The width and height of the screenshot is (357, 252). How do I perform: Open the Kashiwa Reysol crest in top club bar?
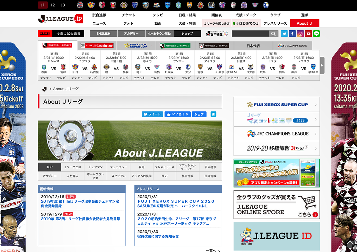click(x=124, y=5)
